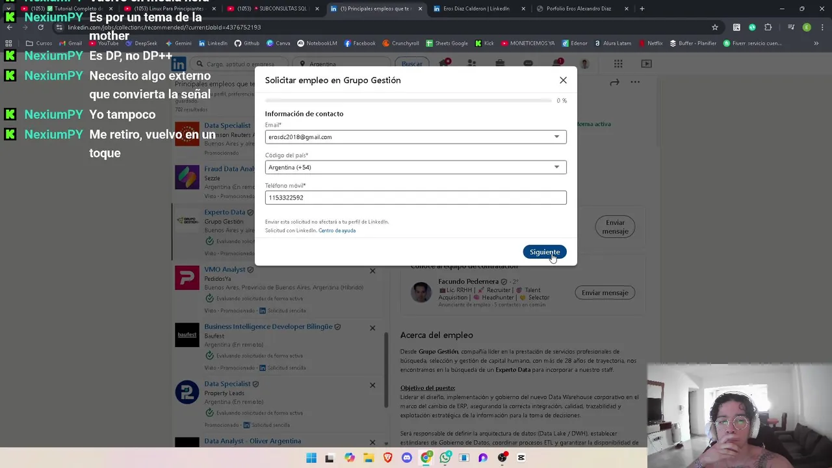Dismiss the Business Intelligence Developer Bilingüe job
Screen dimensions: 832x468
coord(372,328)
